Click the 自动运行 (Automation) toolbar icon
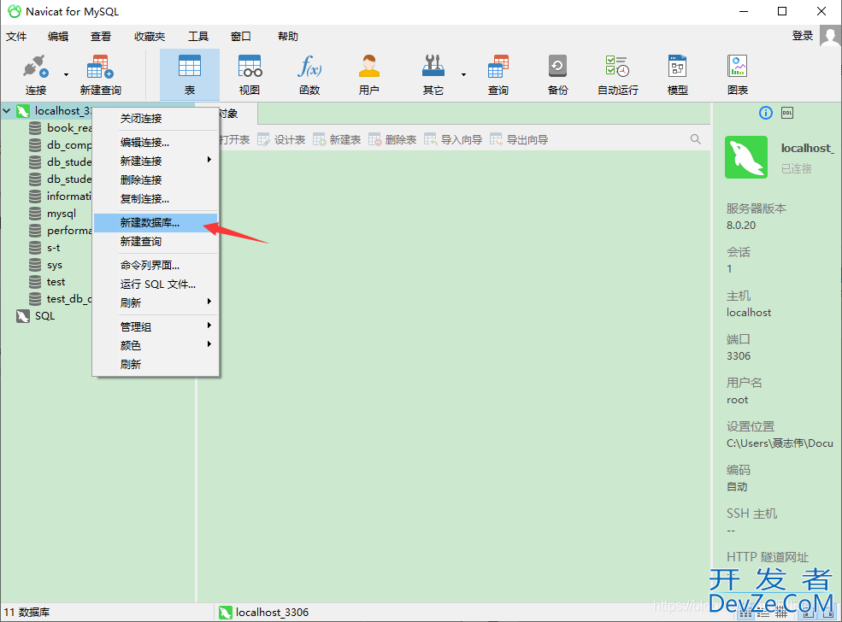 point(617,74)
